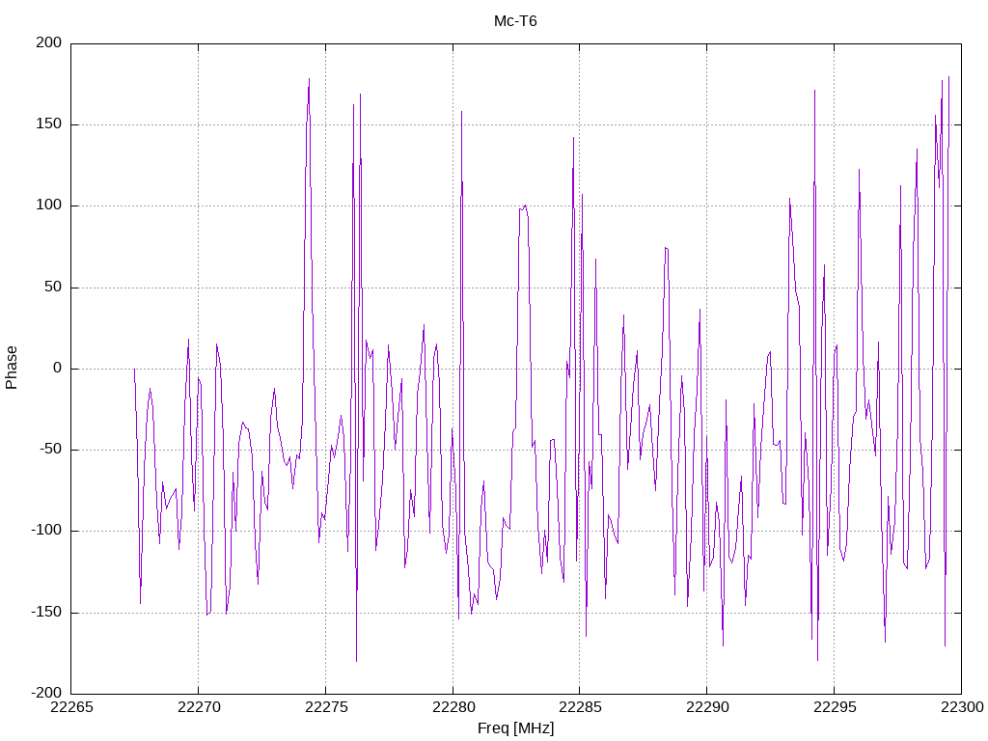Click the 150 y-axis tick label
Image resolution: width=988 pixels, height=741 pixels.
49,124
